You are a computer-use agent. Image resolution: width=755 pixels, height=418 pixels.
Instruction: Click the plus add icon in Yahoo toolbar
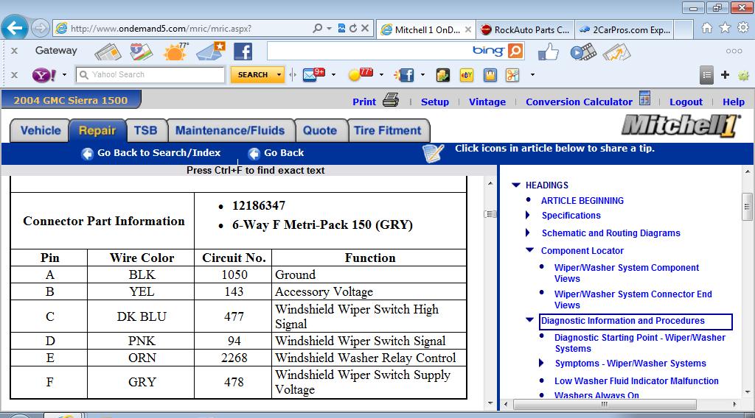[726, 75]
